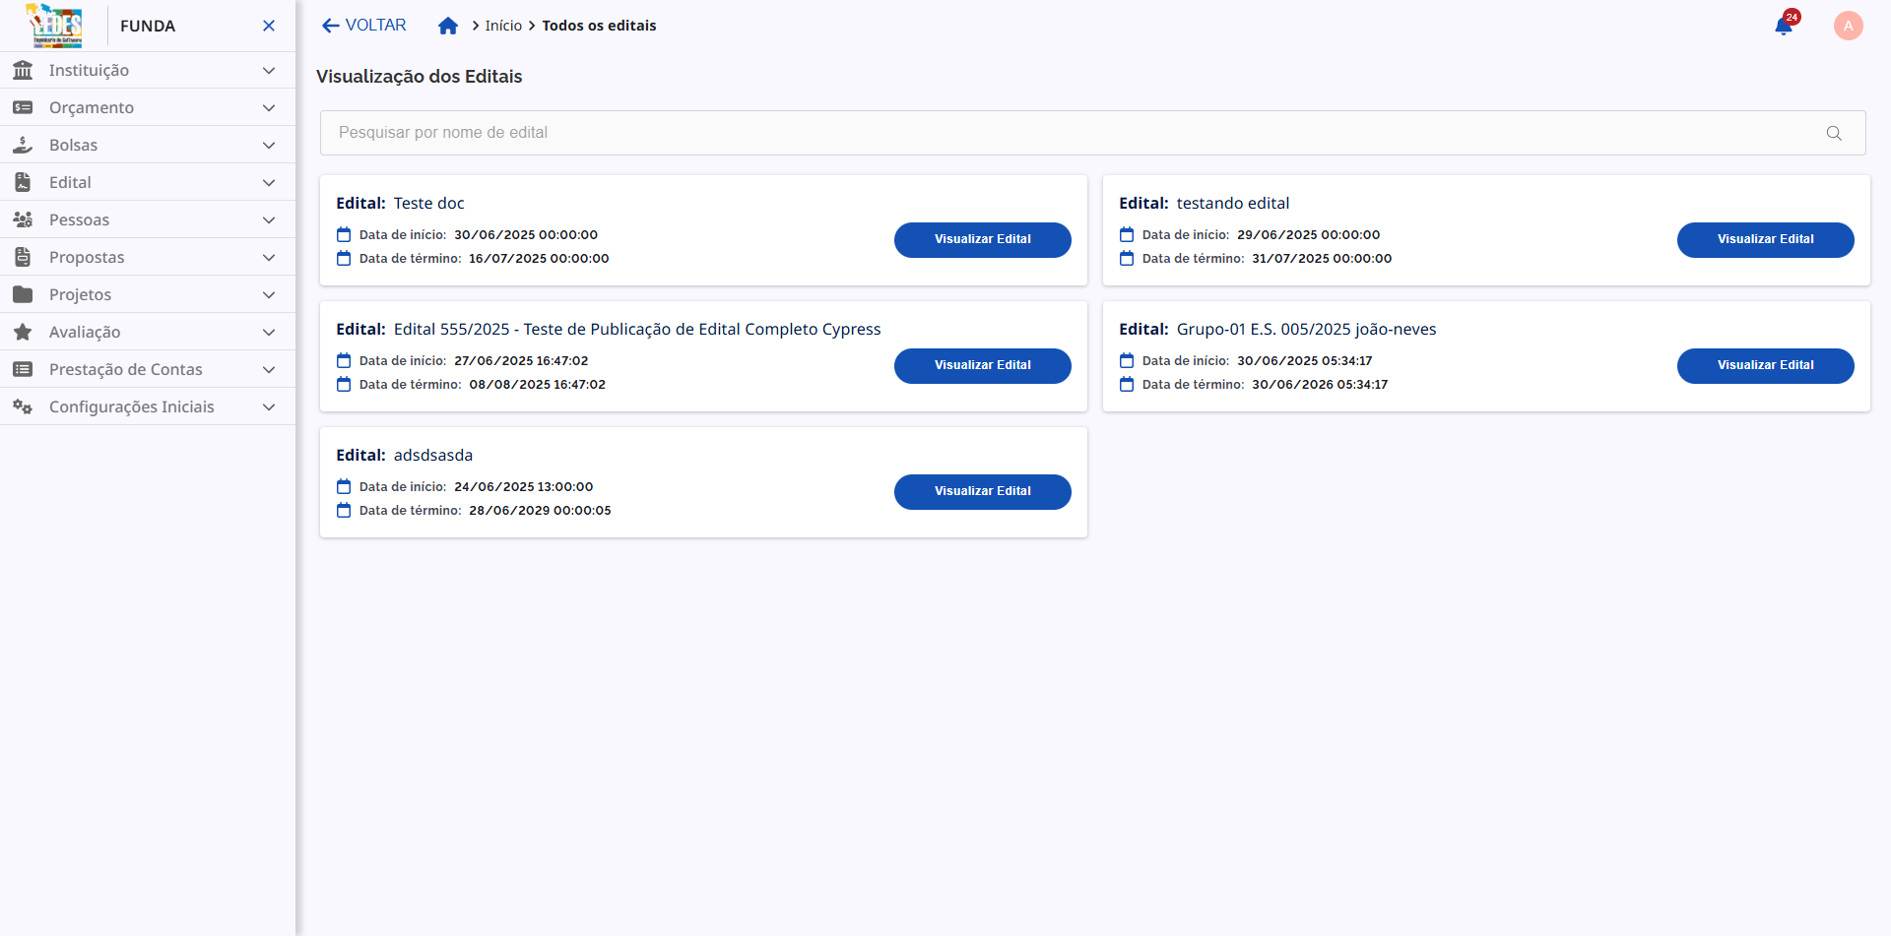Click the calendar icon beside Teste doc start date
The height and width of the screenshot is (936, 1891).
pyautogui.click(x=343, y=234)
